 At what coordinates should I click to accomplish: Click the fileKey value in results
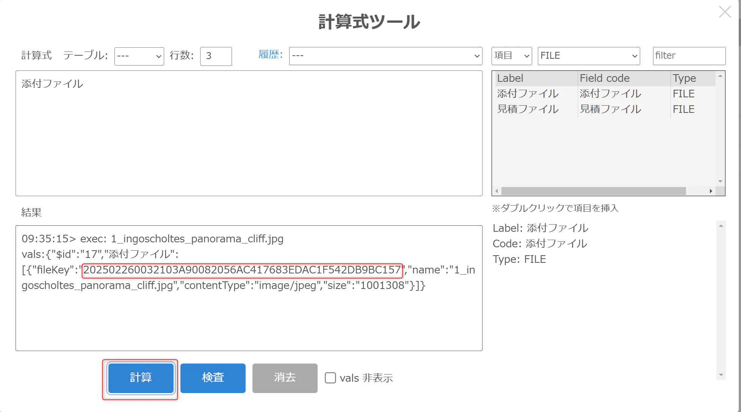[242, 270]
